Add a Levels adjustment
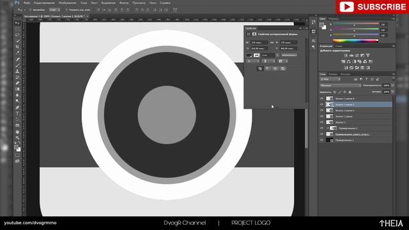The width and height of the screenshot is (409, 230). [x=351, y=56]
